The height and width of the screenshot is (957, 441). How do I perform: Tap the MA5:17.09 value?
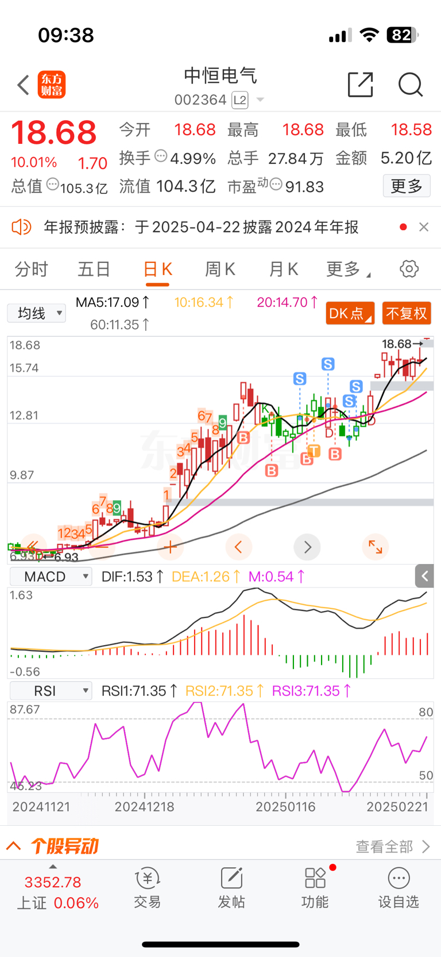click(x=113, y=302)
